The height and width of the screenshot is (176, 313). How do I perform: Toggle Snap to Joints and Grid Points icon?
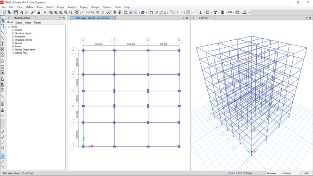coord(3,156)
